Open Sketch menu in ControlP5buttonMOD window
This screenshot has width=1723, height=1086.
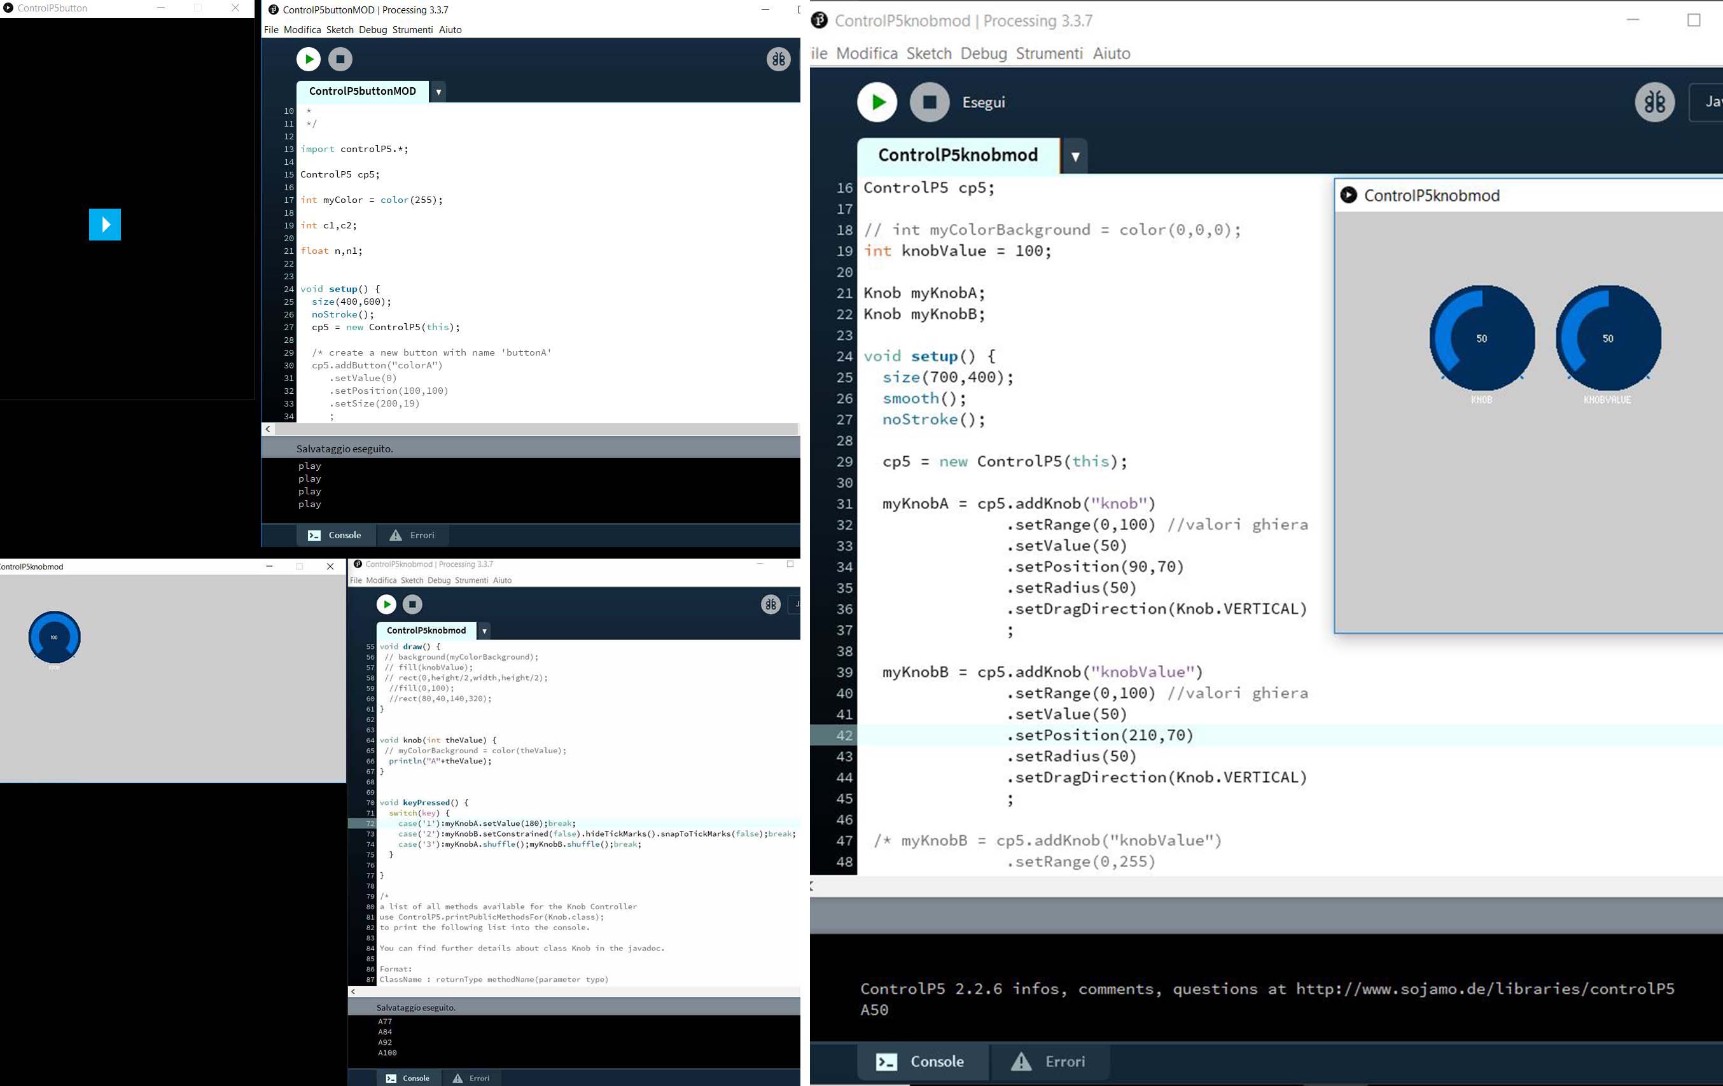(x=340, y=29)
